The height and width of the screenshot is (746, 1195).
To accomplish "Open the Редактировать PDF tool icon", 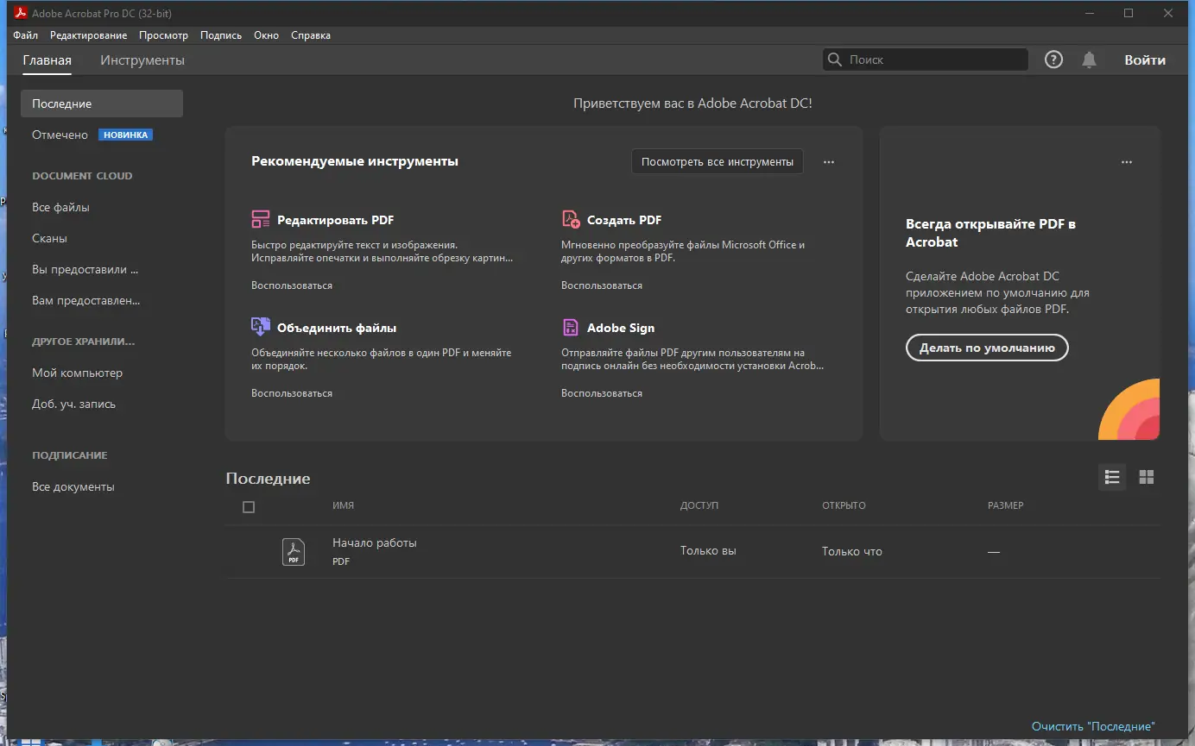I will pyautogui.click(x=259, y=219).
